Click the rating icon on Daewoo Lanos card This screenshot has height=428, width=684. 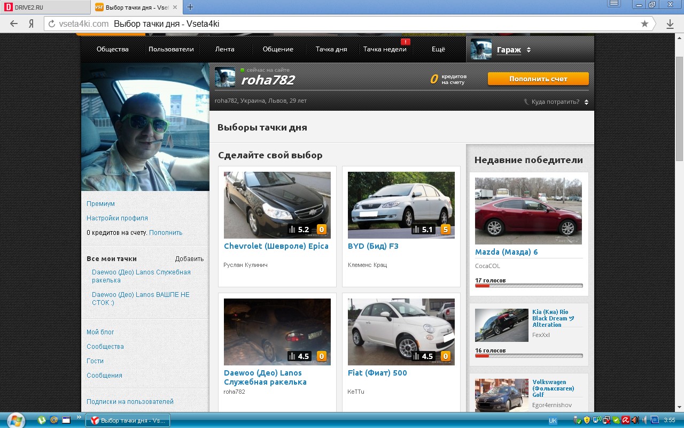(x=292, y=356)
